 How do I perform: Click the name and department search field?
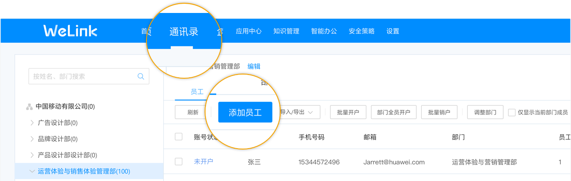pos(89,76)
